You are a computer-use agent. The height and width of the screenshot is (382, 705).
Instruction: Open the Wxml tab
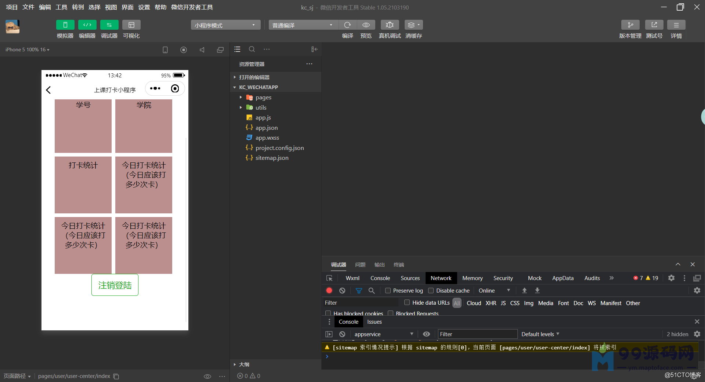coord(352,278)
